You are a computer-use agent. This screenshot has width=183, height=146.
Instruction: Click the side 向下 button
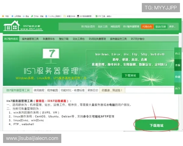point(178,89)
